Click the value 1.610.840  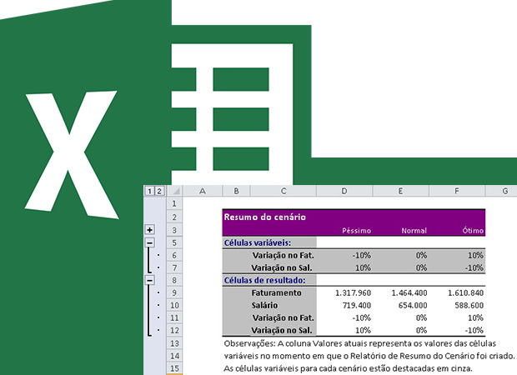point(465,293)
